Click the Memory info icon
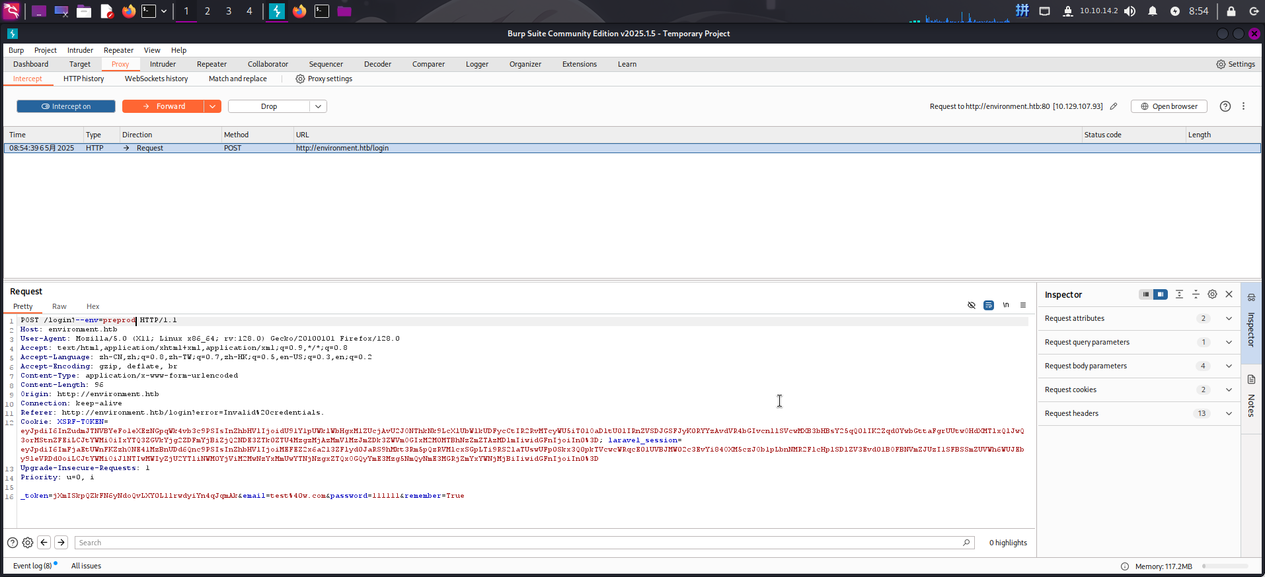The width and height of the screenshot is (1265, 577). coord(1125,566)
